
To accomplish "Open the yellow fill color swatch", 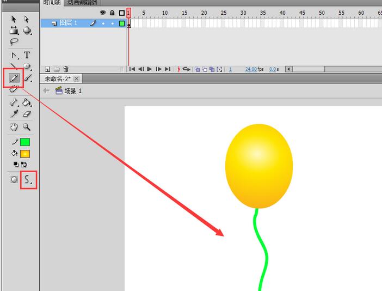I will [25, 154].
